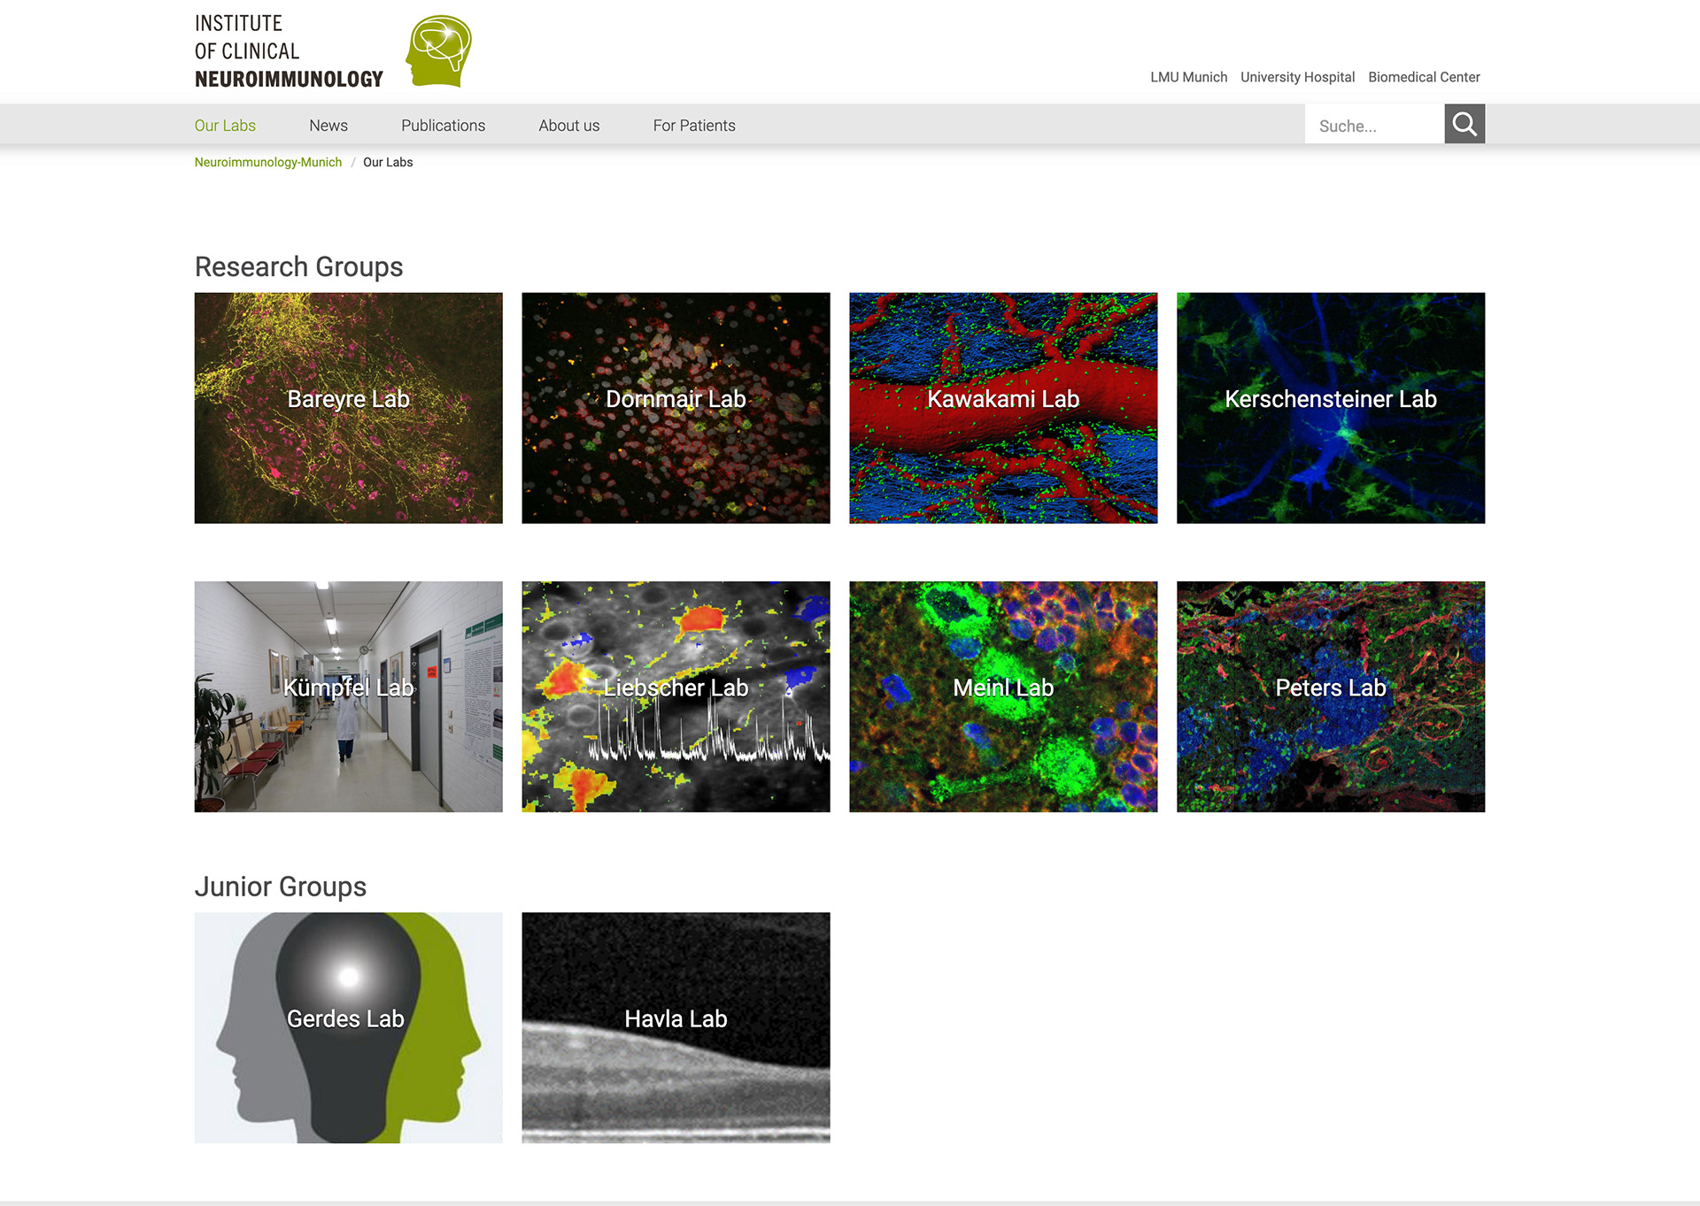Open the About us menu item
This screenshot has height=1206, width=1700.
click(569, 126)
